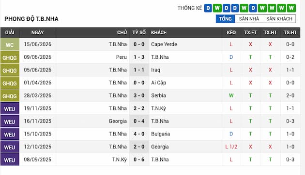Select the WC league badge for 15/06/2026

click(10, 44)
